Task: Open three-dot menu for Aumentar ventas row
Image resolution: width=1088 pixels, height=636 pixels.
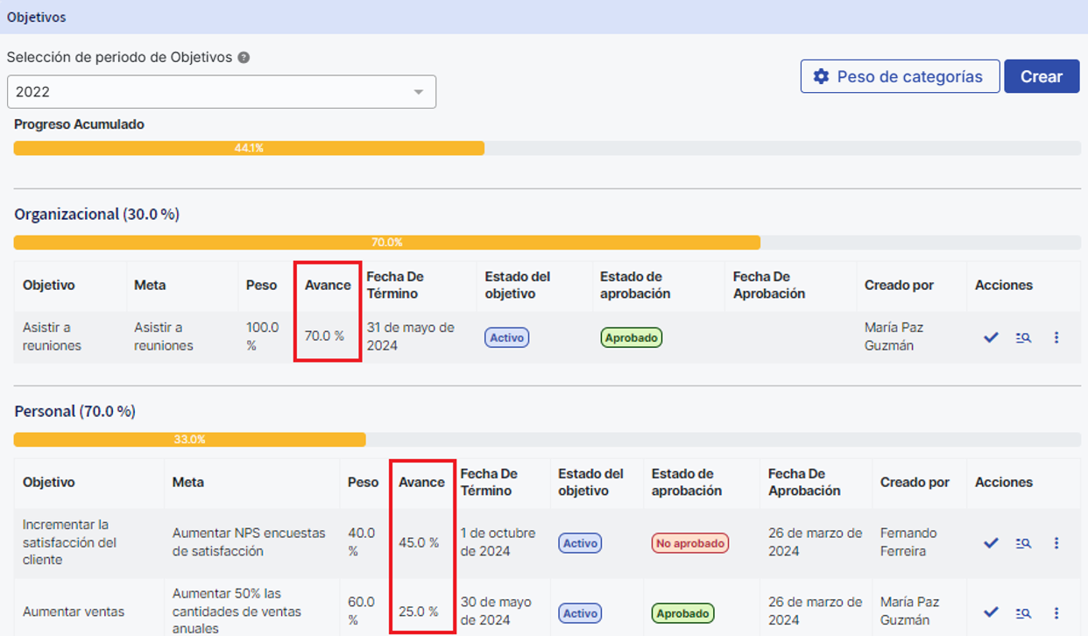Action: [x=1056, y=612]
